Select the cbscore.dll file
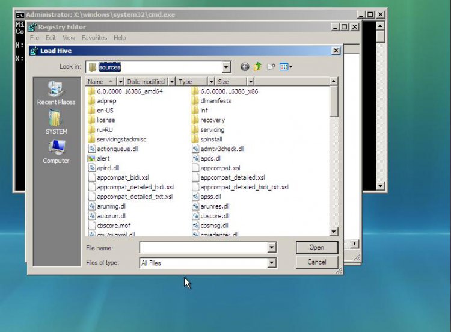451x332 pixels. click(x=211, y=216)
